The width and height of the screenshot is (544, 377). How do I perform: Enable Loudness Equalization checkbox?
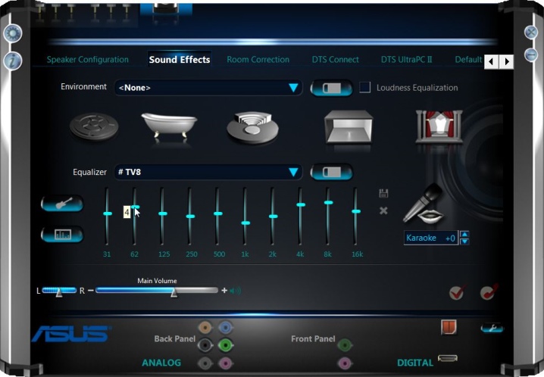(x=364, y=87)
